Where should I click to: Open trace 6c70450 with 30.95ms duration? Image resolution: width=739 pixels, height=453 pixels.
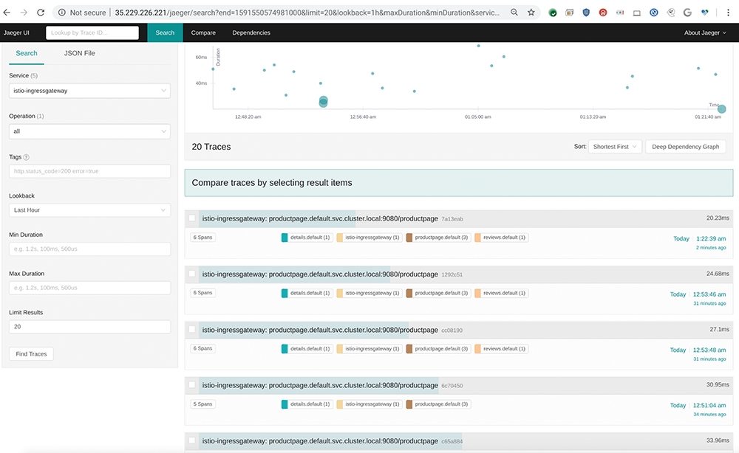click(459, 385)
